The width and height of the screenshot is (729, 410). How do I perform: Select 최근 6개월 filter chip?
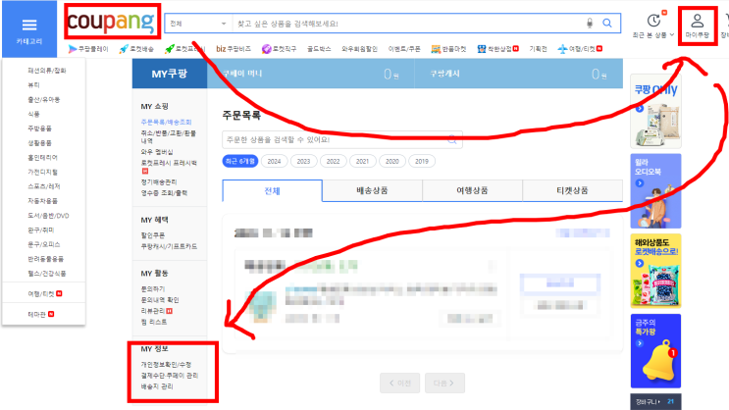pos(240,161)
